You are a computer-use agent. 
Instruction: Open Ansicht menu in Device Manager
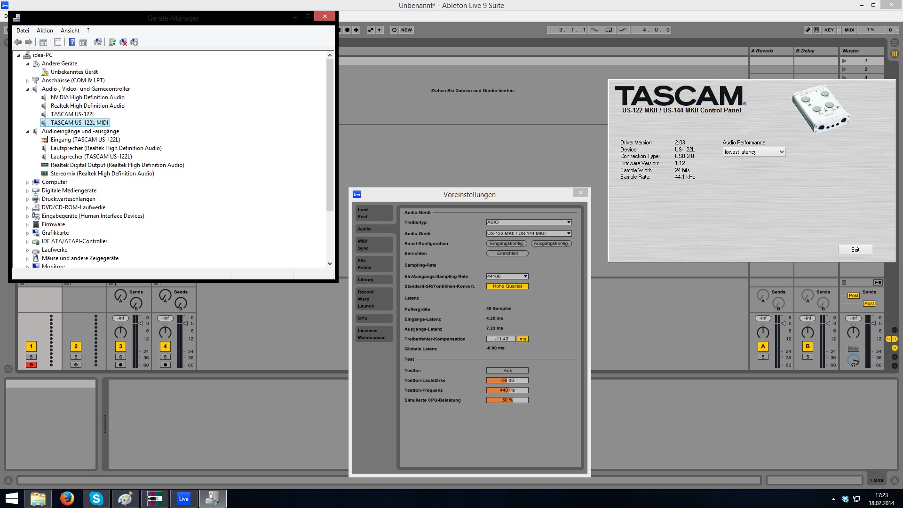pyautogui.click(x=70, y=31)
